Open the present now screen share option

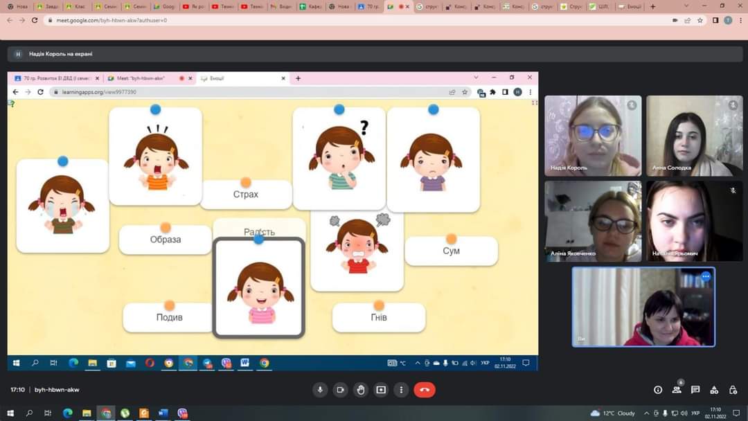tap(380, 390)
